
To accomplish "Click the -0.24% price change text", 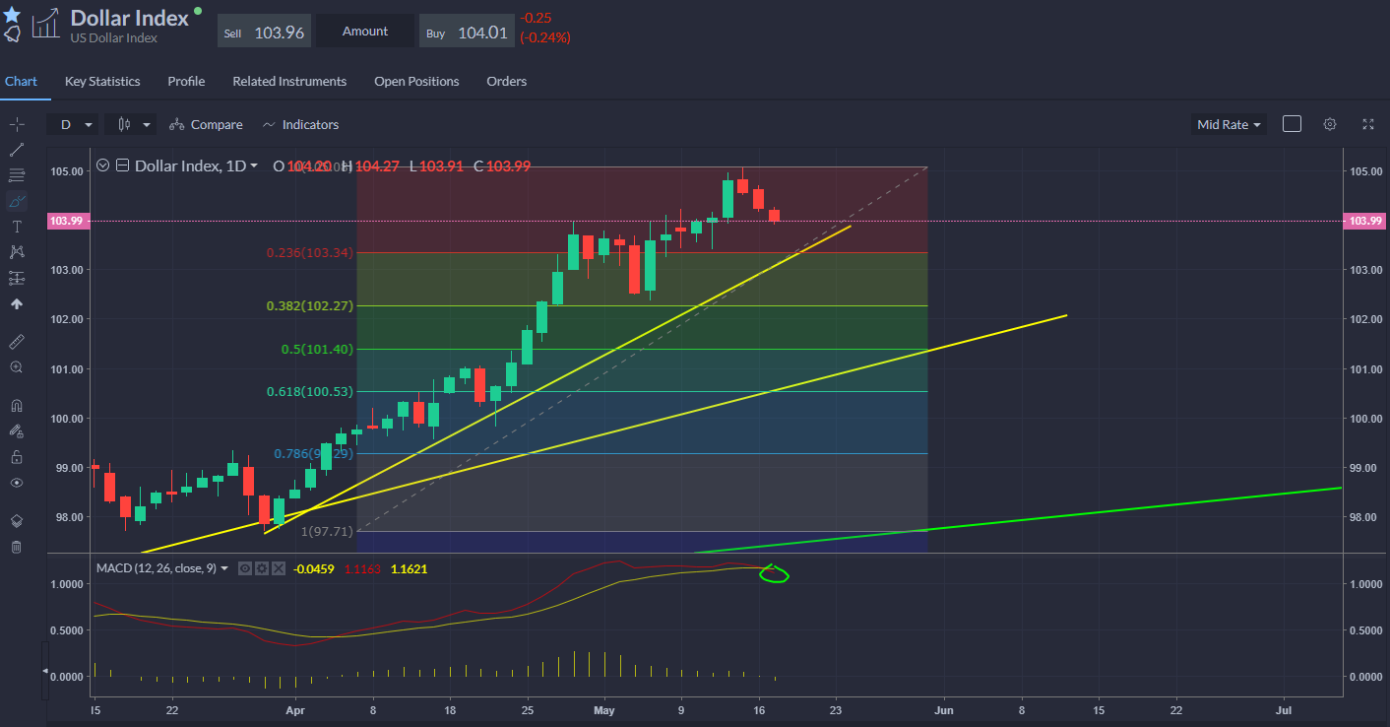I will (545, 37).
